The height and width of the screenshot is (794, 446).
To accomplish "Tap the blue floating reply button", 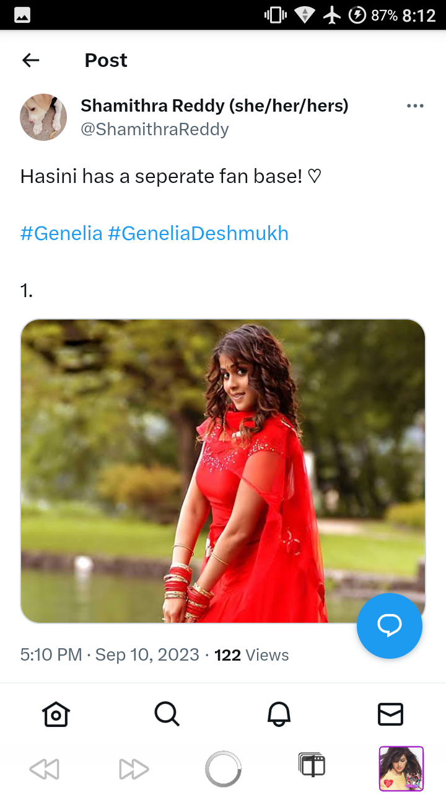I will [390, 626].
